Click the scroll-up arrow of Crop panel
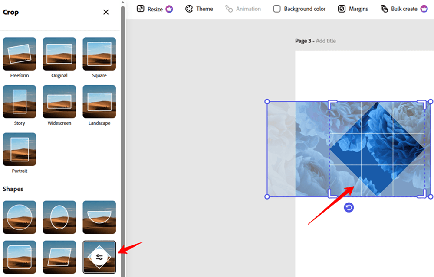 pyautogui.click(x=123, y=2)
